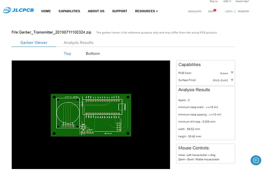Expand the PCB Color dropdown arrow
This screenshot has height=172, width=263.
(232, 73)
